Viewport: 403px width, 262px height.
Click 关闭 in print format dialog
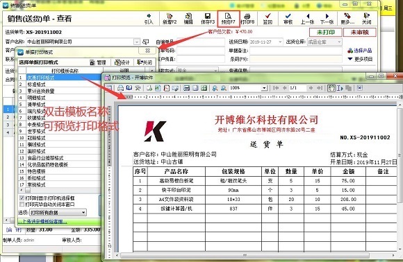pos(145,62)
